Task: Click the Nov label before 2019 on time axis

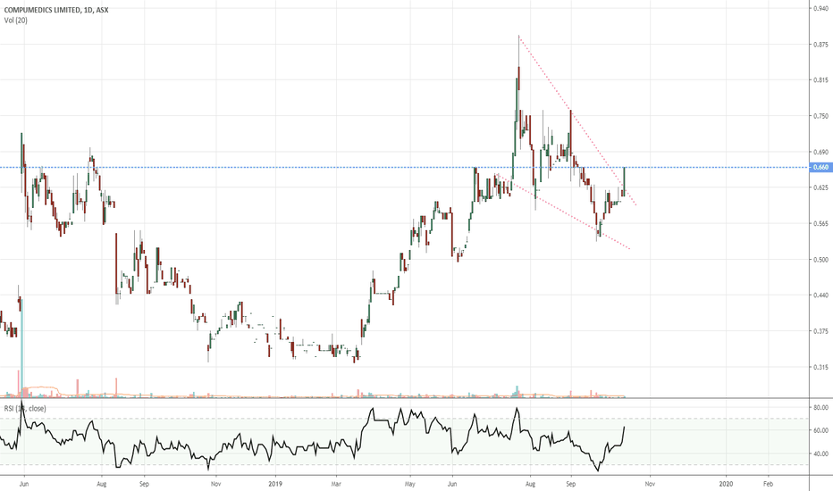Action: tap(215, 484)
